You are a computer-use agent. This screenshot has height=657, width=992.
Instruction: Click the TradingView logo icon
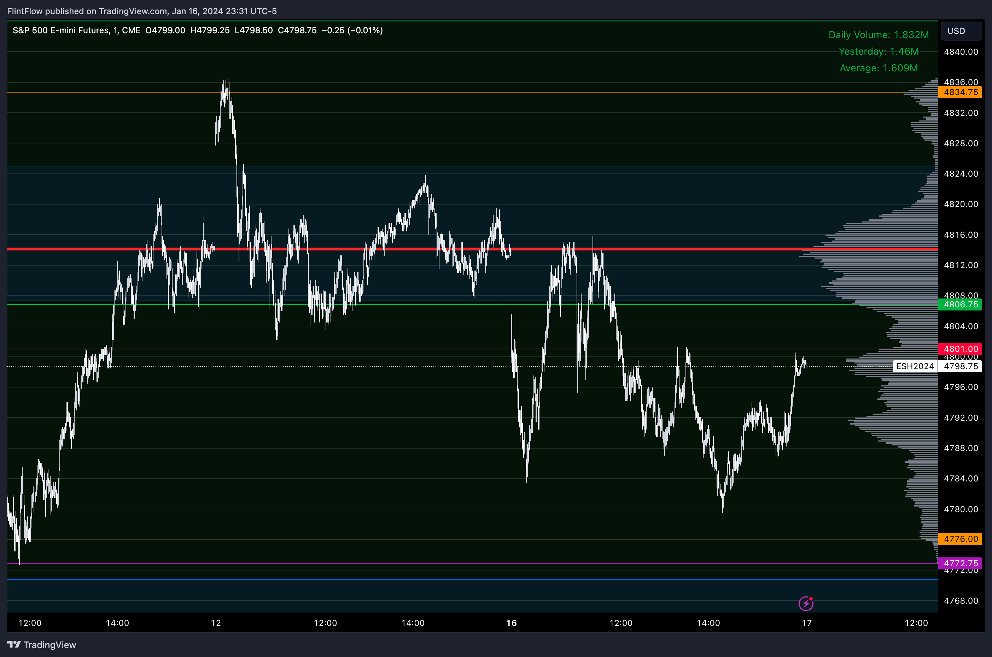point(13,644)
